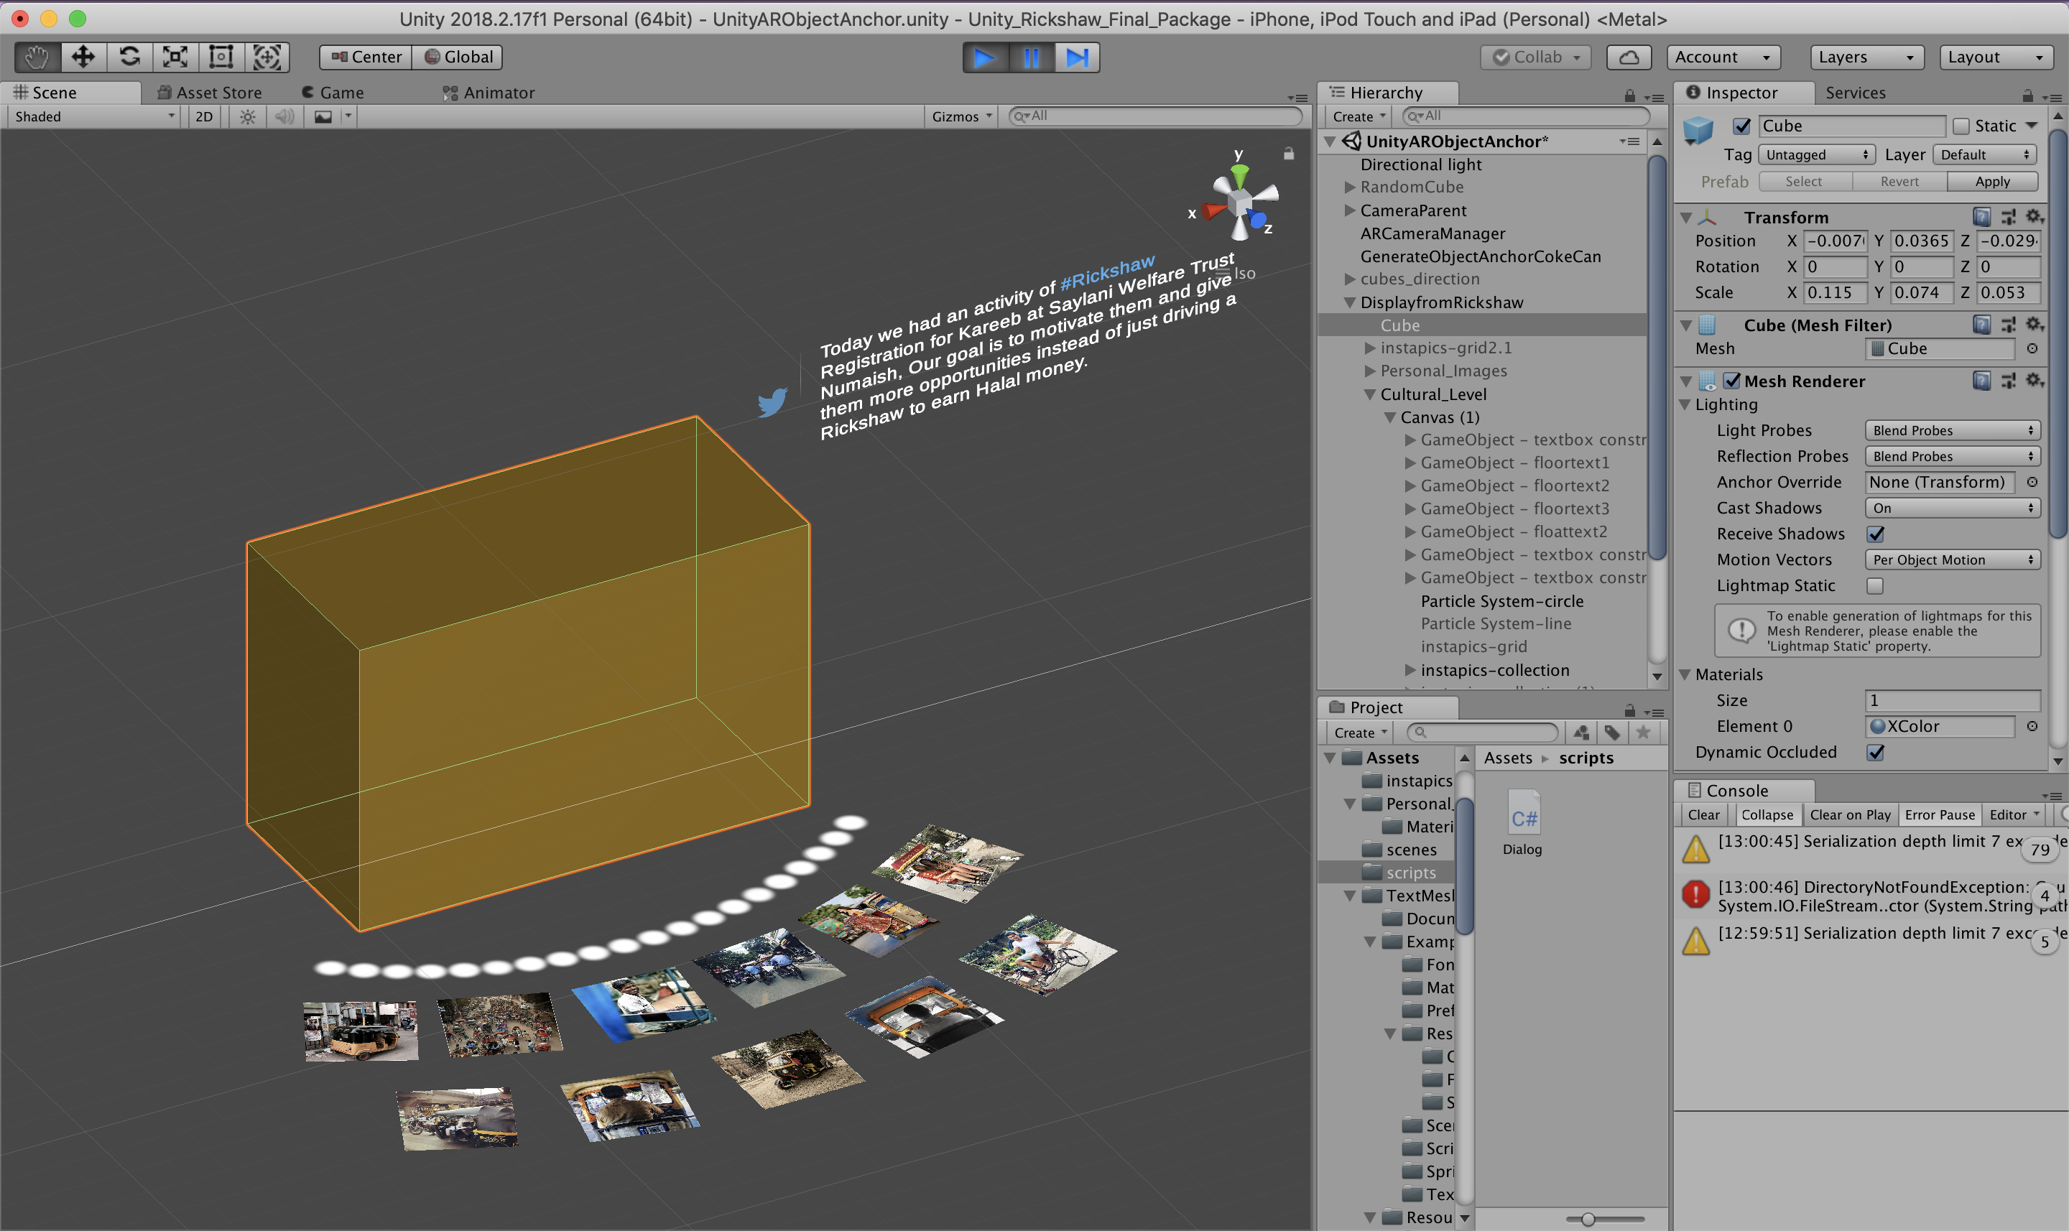Image resolution: width=2069 pixels, height=1231 pixels.
Task: Lock the Inspector panel
Action: click(x=2027, y=96)
